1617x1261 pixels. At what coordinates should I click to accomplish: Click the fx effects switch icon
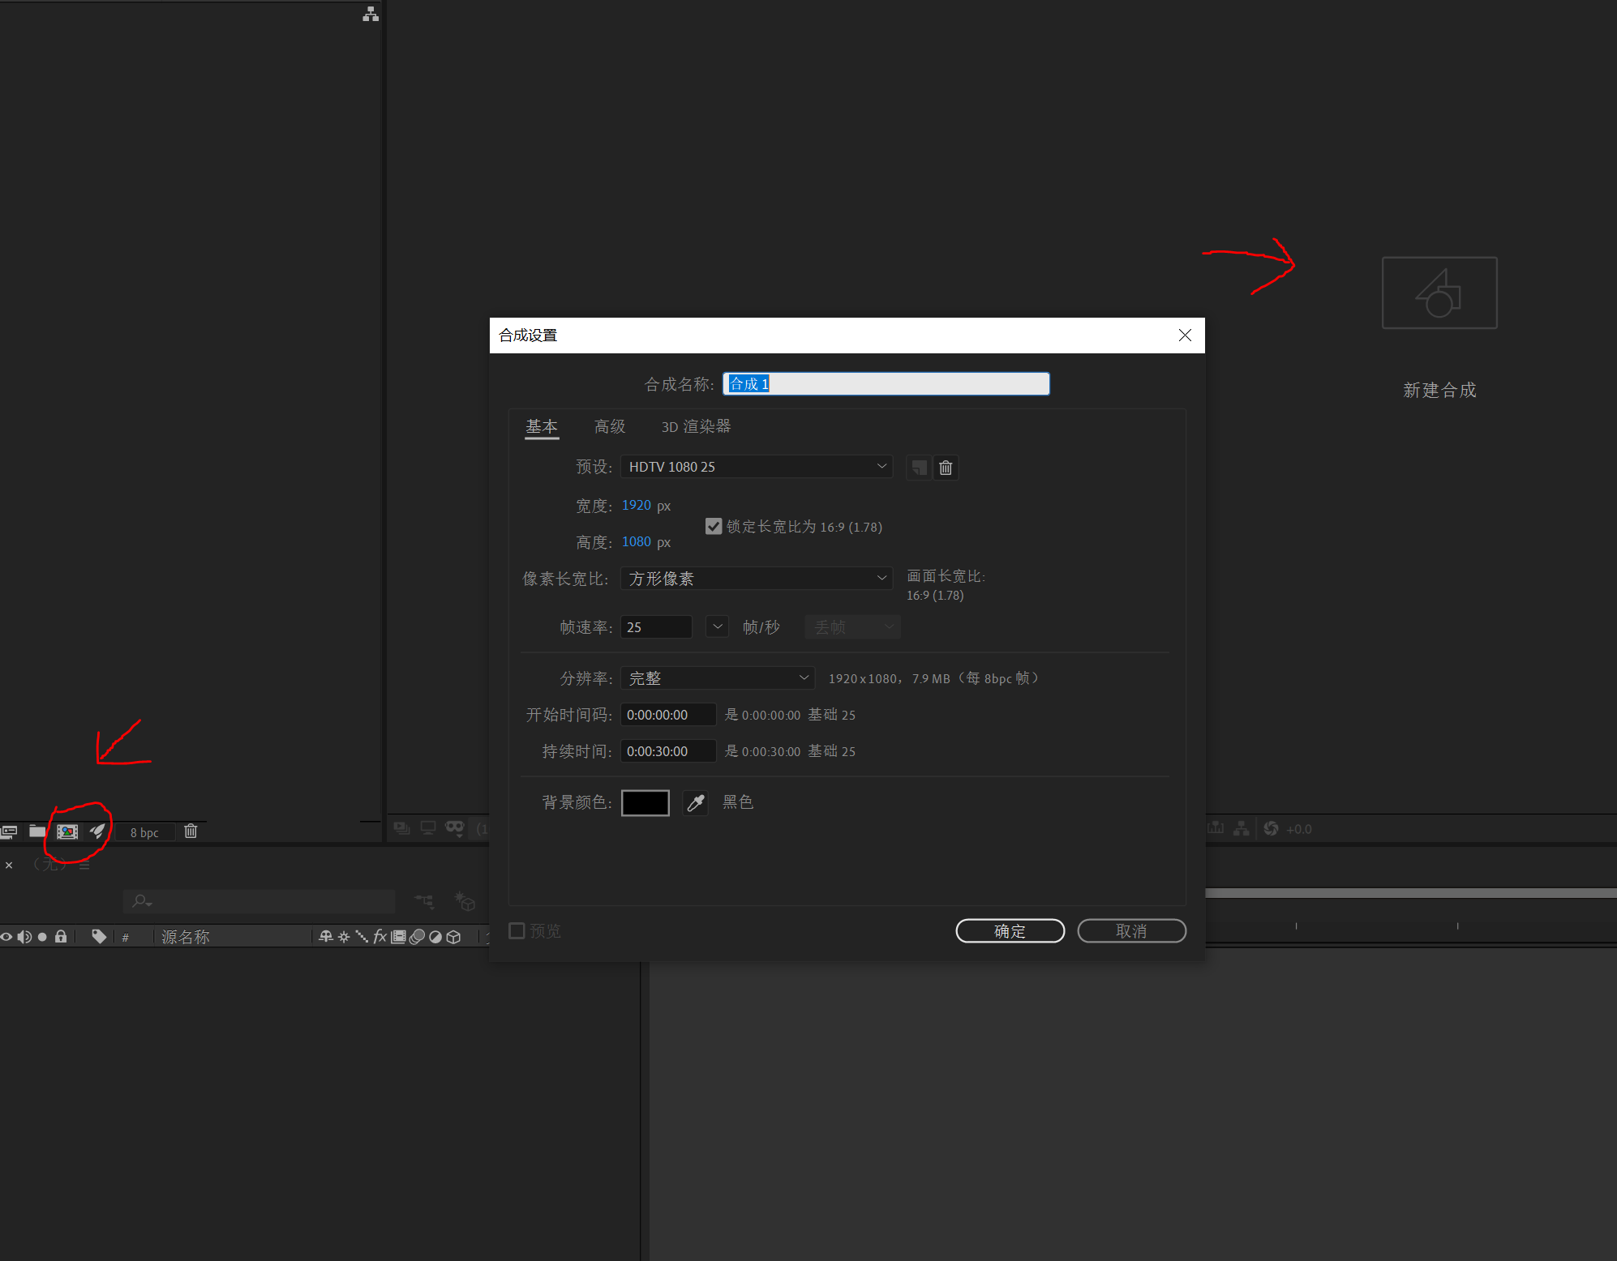click(x=380, y=937)
